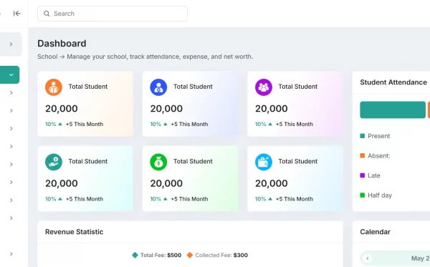Click the teal hand-holding-coin icon

[x=54, y=162]
